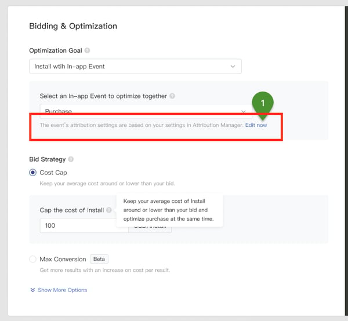Click the green numbered marker 1

[x=262, y=103]
